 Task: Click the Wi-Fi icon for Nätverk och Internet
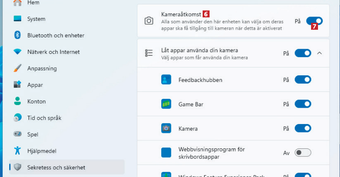tap(18, 52)
